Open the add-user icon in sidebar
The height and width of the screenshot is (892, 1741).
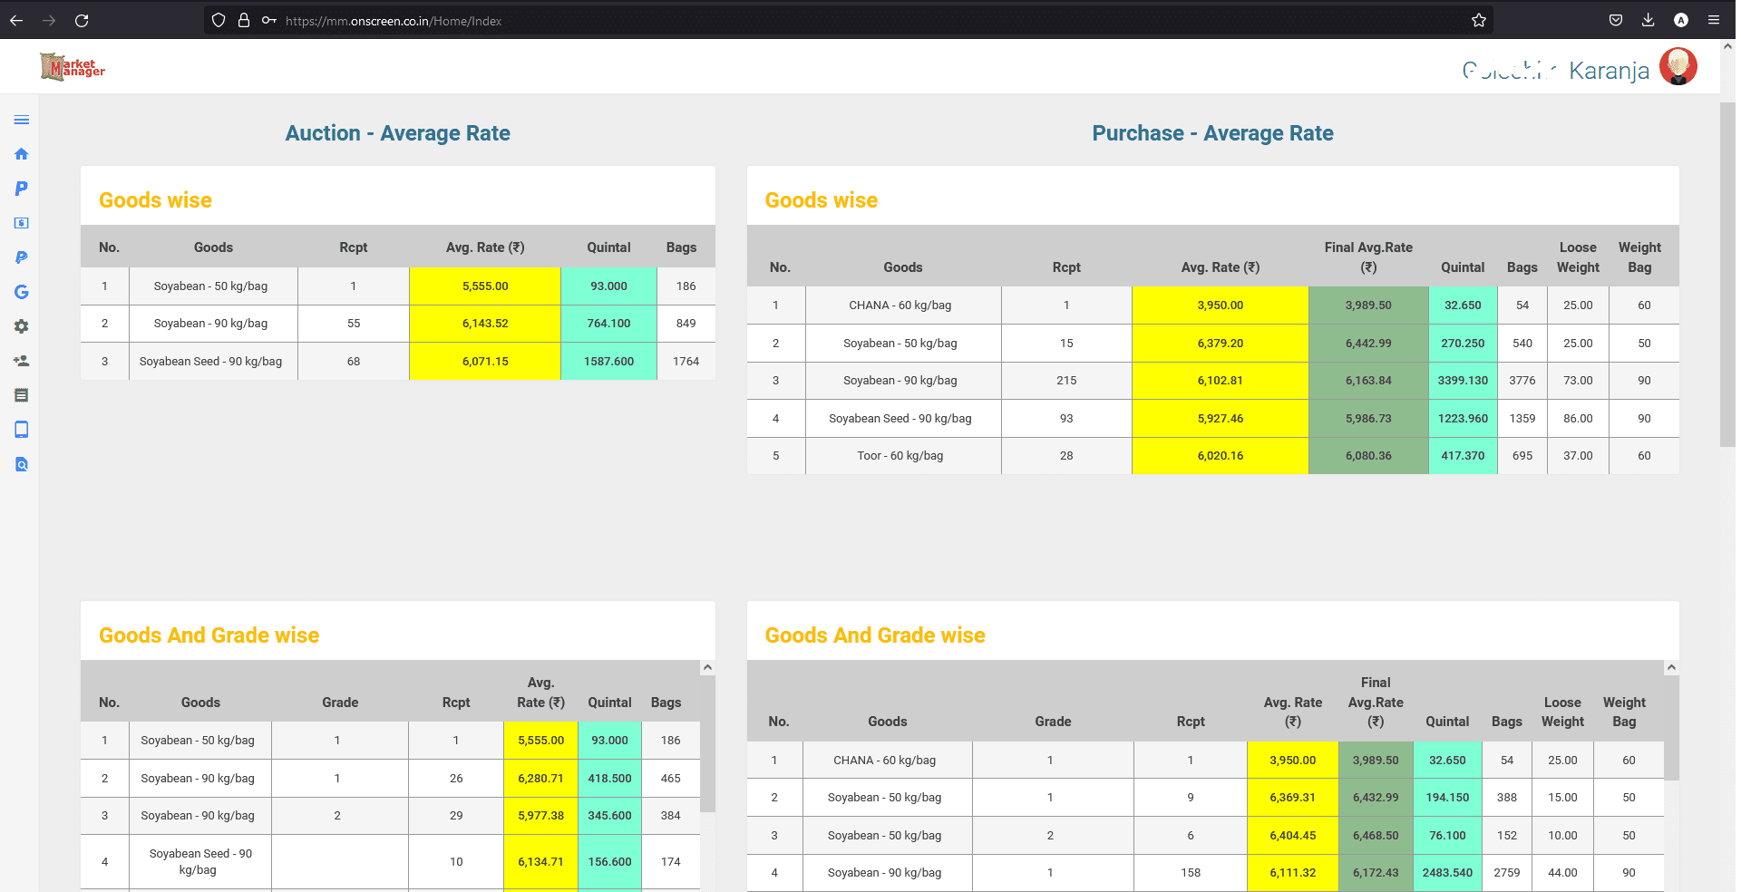22,361
